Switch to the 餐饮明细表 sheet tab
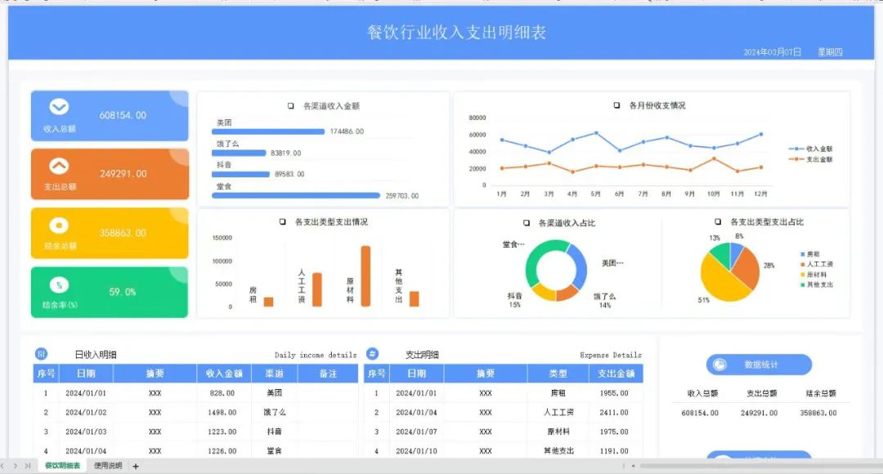Image resolution: width=883 pixels, height=474 pixels. 62,466
